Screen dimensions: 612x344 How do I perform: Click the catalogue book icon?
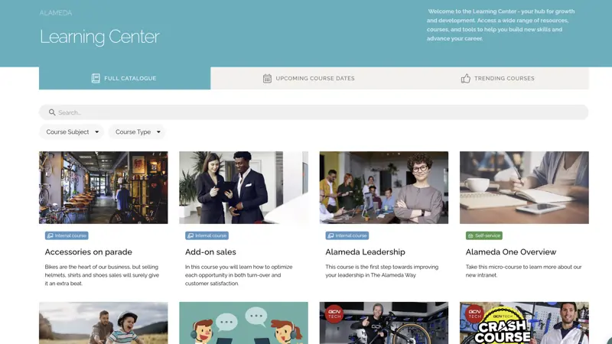pos(96,79)
